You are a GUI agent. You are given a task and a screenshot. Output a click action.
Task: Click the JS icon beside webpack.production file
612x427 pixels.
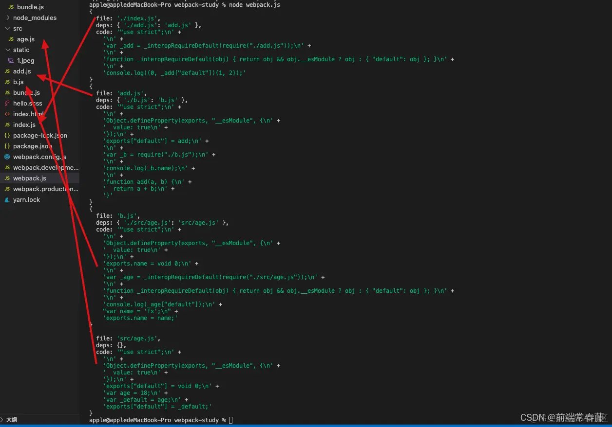click(7, 189)
